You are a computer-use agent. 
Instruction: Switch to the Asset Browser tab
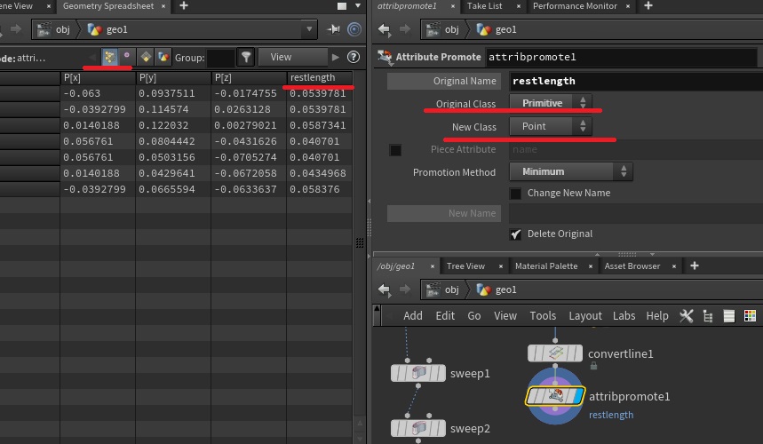coord(632,266)
